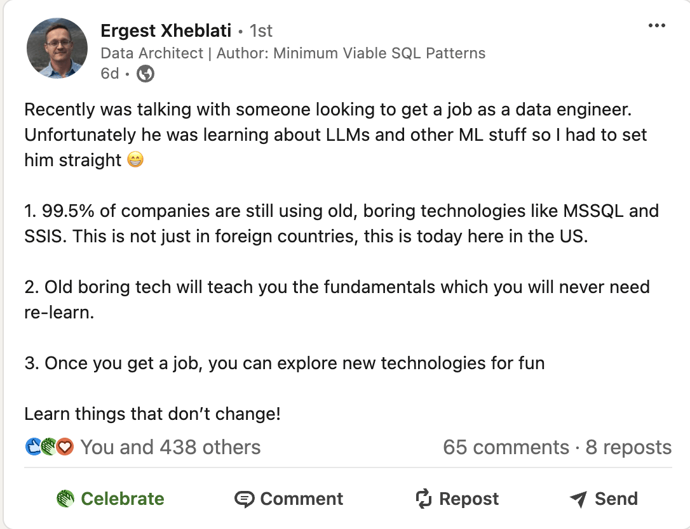Click the Comment button
Image resolution: width=690 pixels, height=529 pixels.
point(288,499)
